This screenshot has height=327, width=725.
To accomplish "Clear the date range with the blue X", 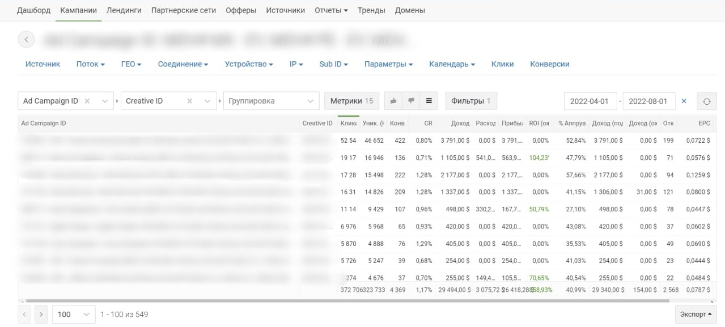I will click(x=684, y=101).
